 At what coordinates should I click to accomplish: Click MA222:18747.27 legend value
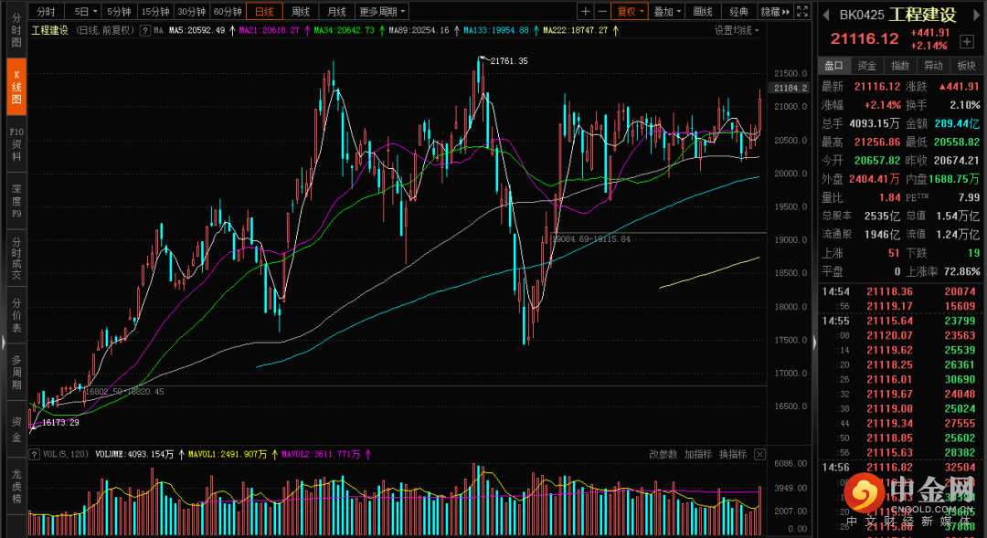pos(576,30)
